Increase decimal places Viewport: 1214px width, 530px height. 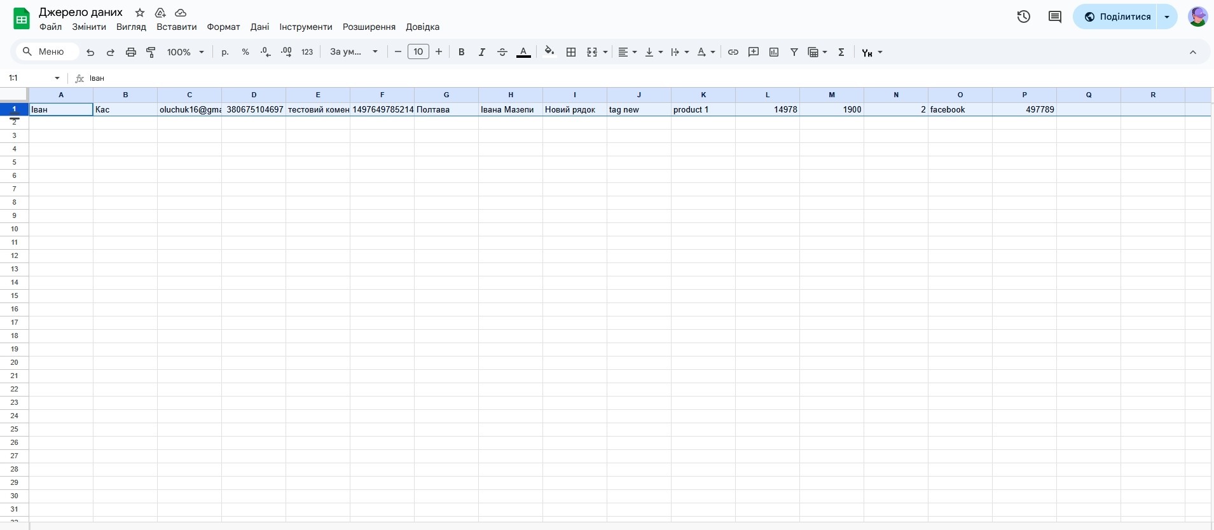[x=286, y=52]
